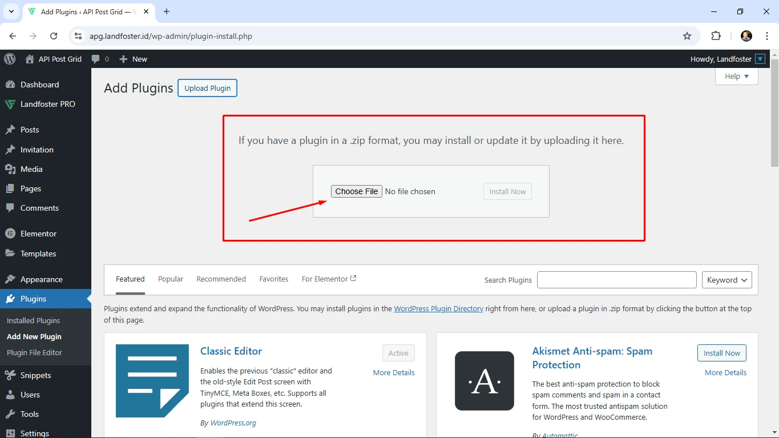Click the Upload Plugin button

[x=208, y=88]
